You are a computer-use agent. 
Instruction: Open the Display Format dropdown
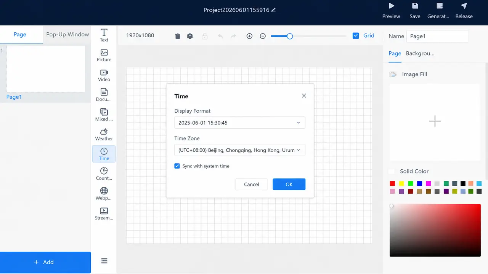click(x=240, y=123)
